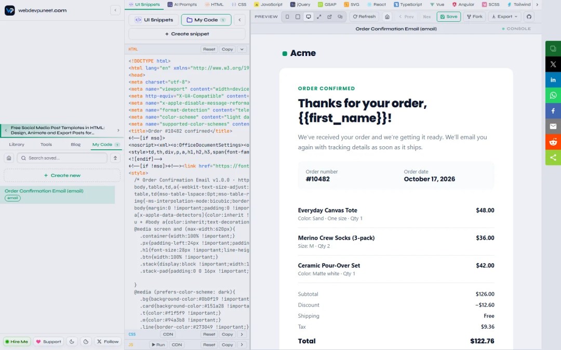The width and height of the screenshot is (561, 350).
Task: Copy the CSS code
Action: pos(227,334)
